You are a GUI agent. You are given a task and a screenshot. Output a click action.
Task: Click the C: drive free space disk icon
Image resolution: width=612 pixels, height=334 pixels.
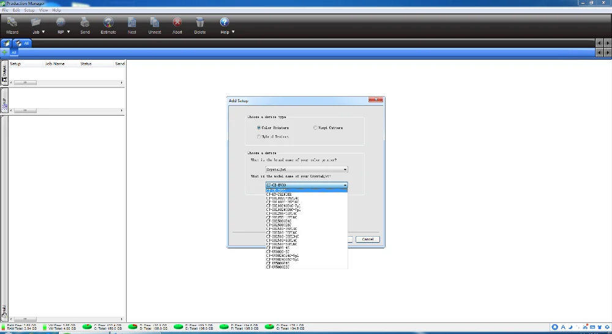coord(87,327)
